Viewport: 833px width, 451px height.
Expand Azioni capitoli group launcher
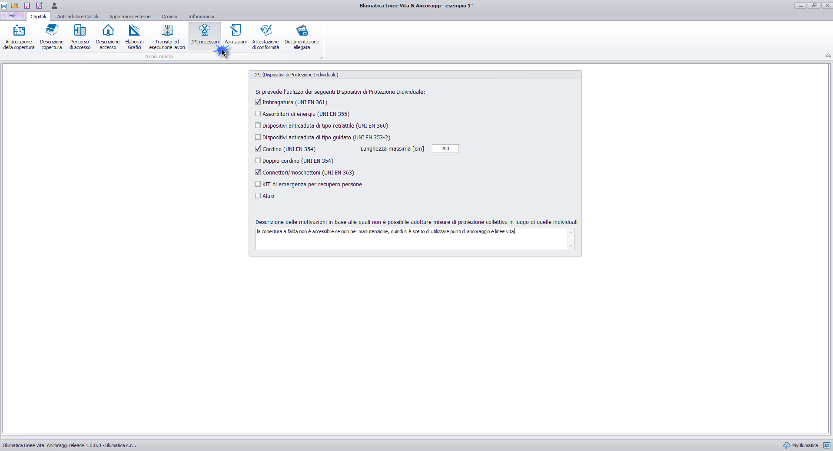(x=322, y=57)
